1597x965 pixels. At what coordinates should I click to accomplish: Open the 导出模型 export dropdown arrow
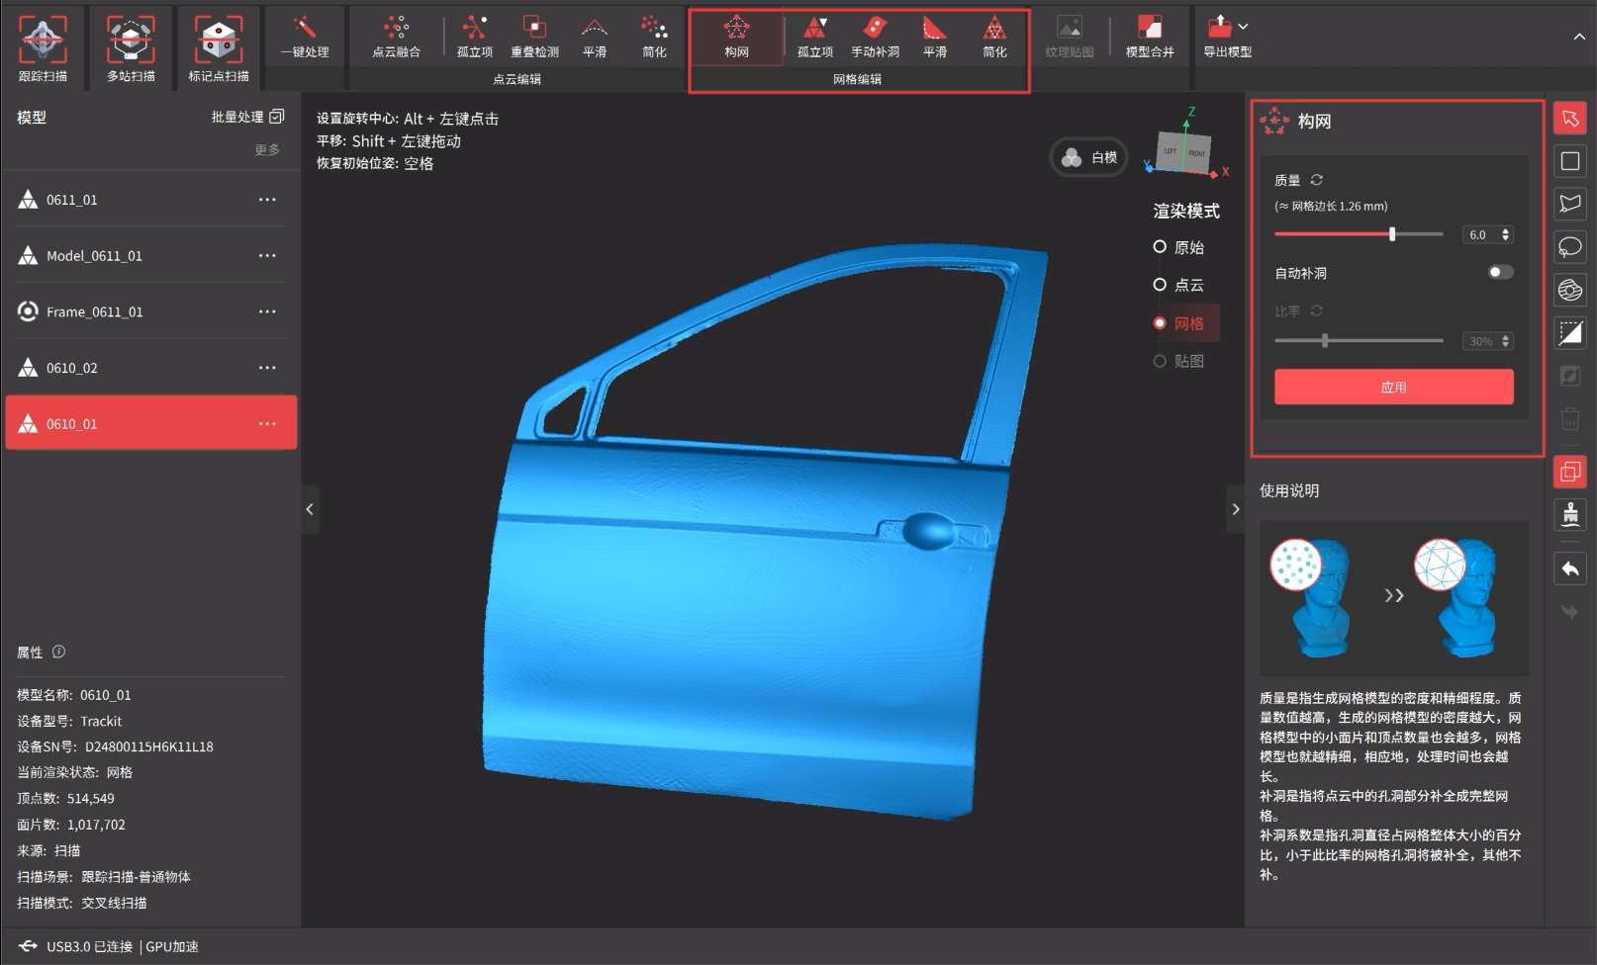pyautogui.click(x=1243, y=27)
